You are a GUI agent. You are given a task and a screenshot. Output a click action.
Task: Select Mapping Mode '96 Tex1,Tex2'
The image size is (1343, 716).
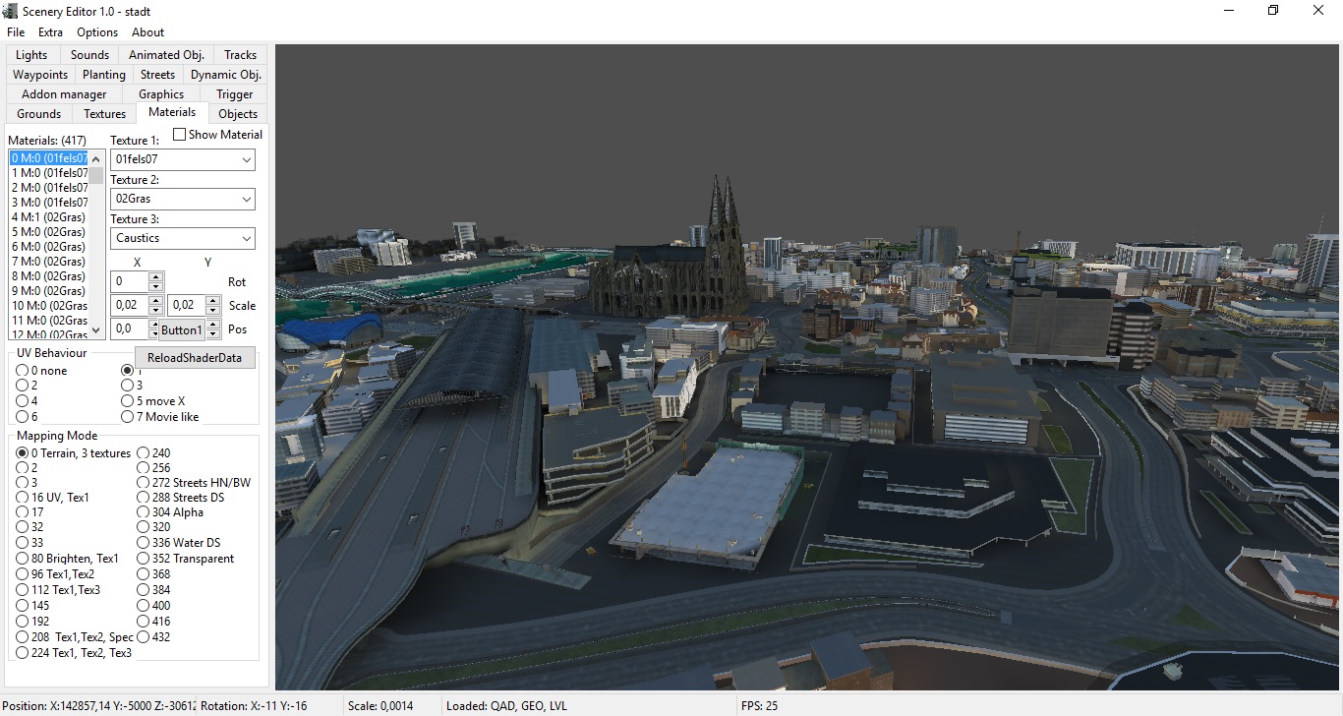[56, 574]
